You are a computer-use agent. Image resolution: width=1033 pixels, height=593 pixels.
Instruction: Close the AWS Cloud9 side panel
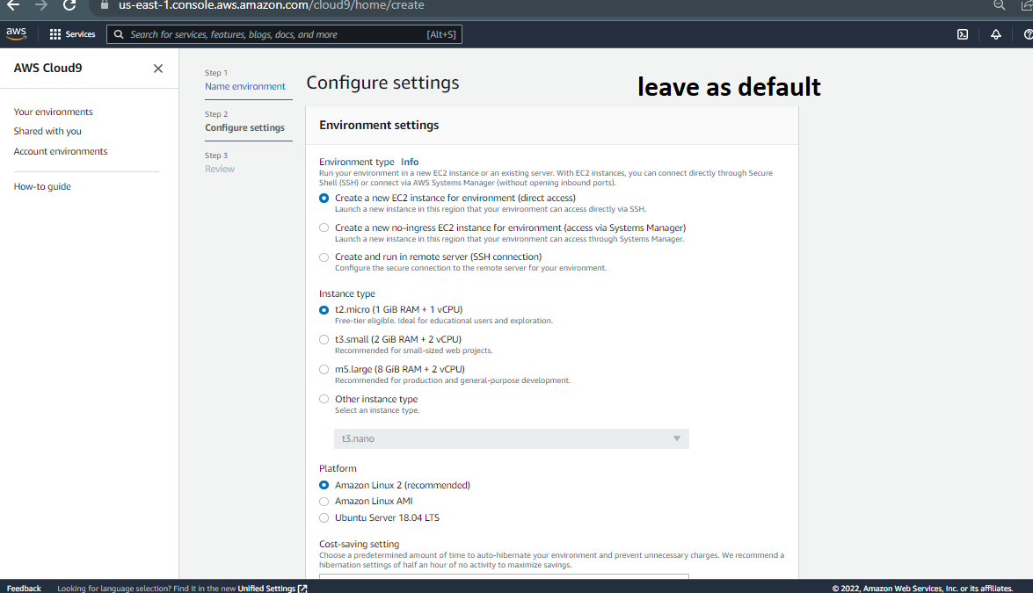click(x=158, y=69)
